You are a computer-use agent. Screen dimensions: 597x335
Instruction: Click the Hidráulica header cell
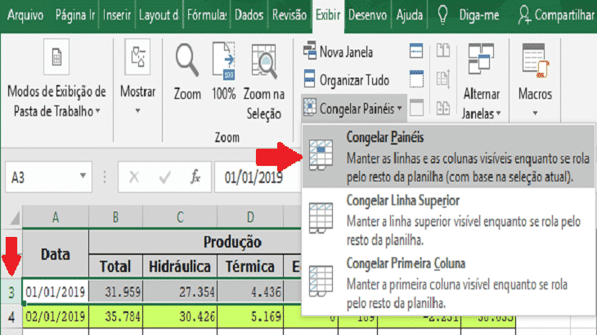(x=180, y=266)
